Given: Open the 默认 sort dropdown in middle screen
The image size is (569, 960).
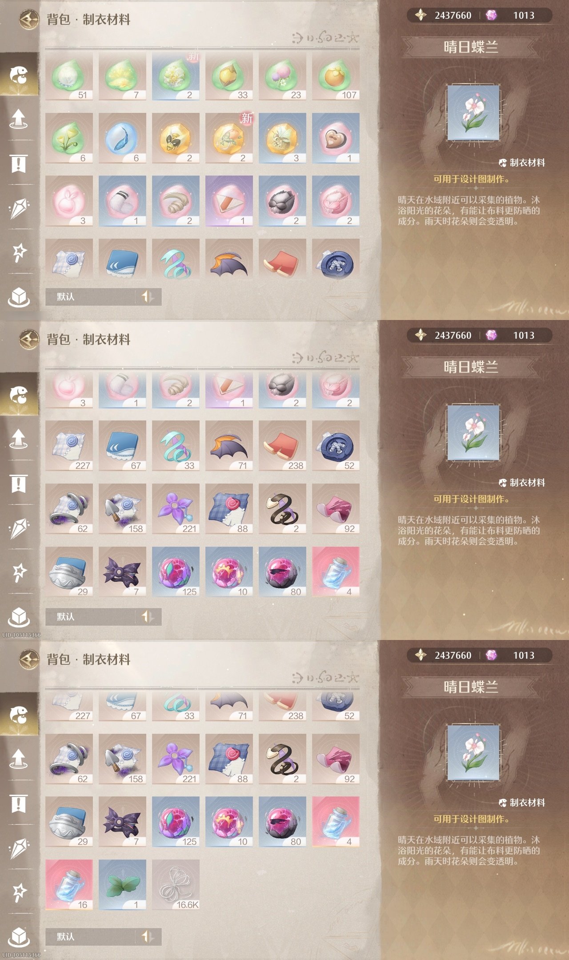Looking at the screenshot, I should 91,616.
